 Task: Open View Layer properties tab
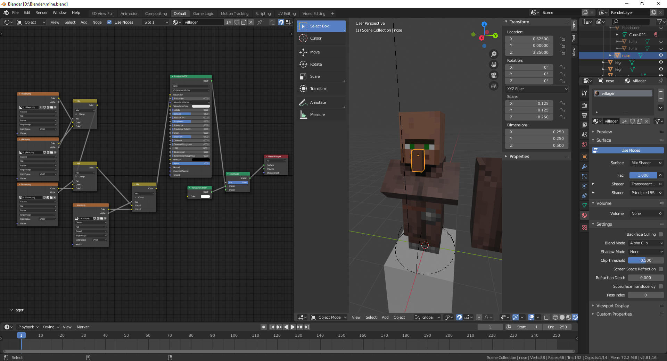[x=584, y=125]
